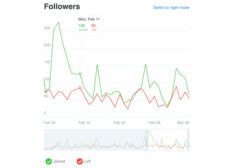Click the Feb 20 x-axis label
Viewport: 230px width, 168px height.
coord(120,123)
